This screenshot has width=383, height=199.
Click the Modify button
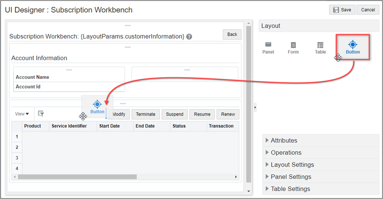click(x=119, y=114)
